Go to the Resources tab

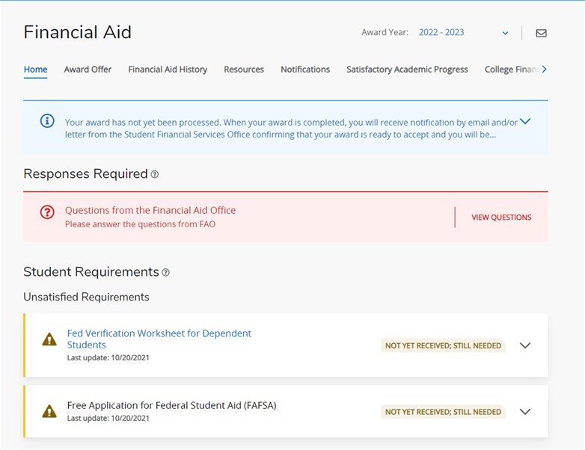click(244, 70)
